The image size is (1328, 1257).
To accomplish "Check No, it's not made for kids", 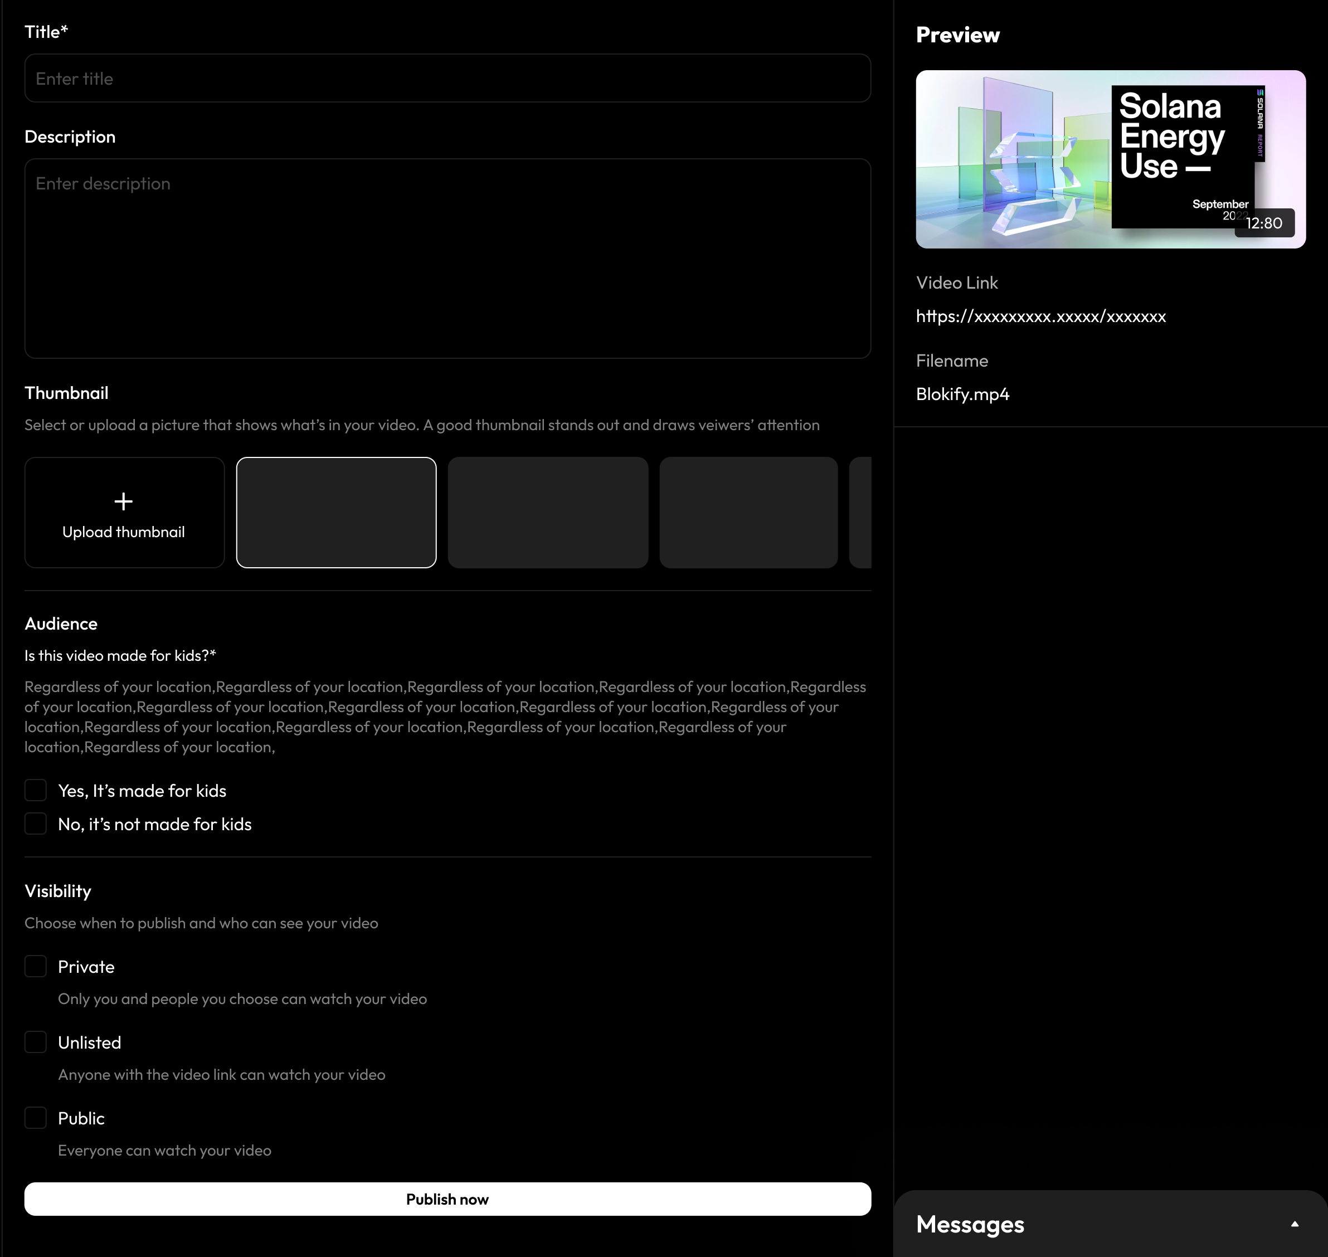I will tap(36, 824).
